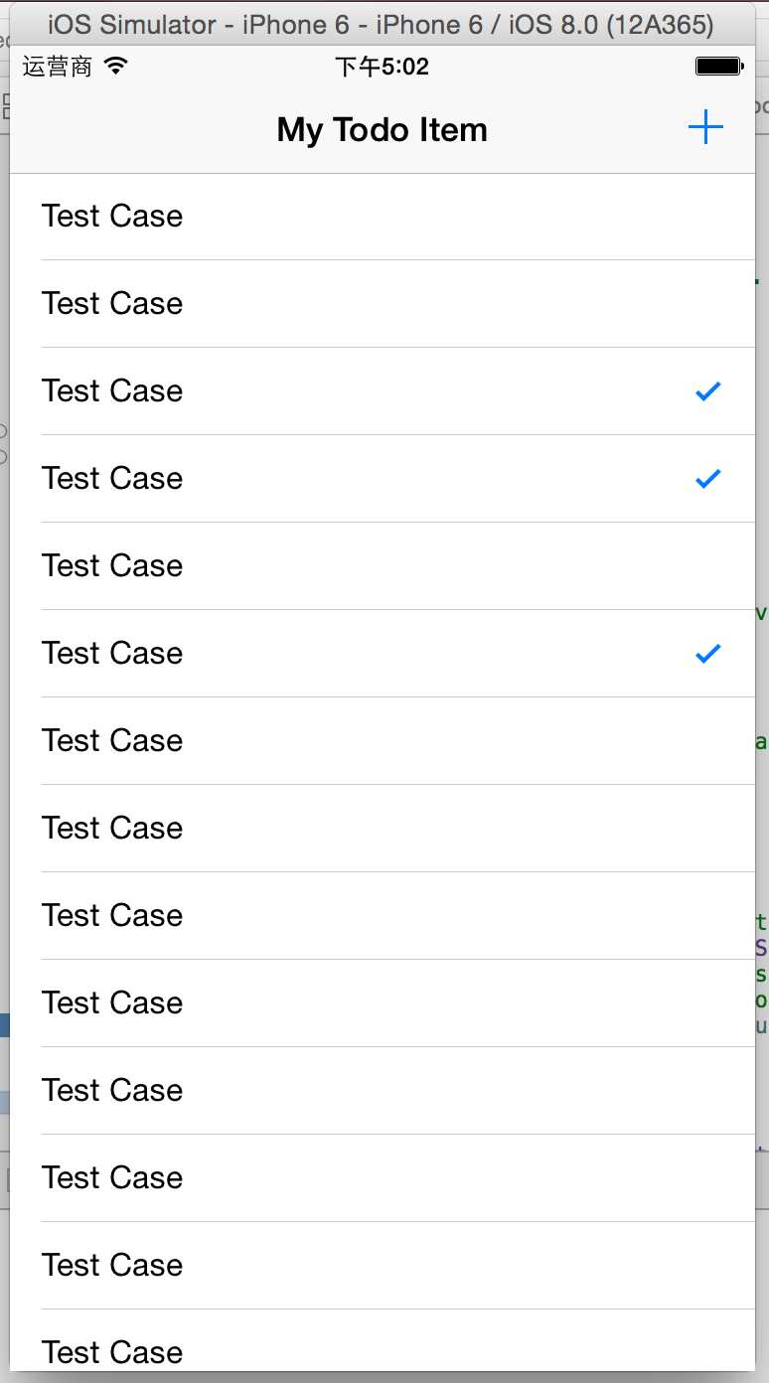Viewport: 769px width, 1383px height.
Task: Click the iOS Simulator window title bar
Action: pos(381,24)
